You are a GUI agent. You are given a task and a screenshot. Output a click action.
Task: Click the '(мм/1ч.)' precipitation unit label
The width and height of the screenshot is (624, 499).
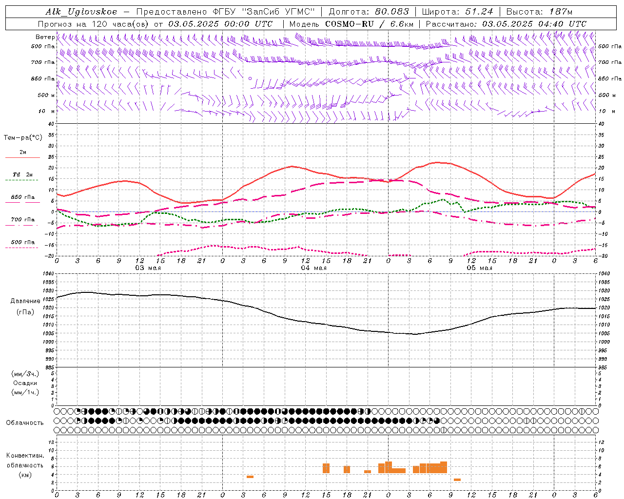pos(25,392)
